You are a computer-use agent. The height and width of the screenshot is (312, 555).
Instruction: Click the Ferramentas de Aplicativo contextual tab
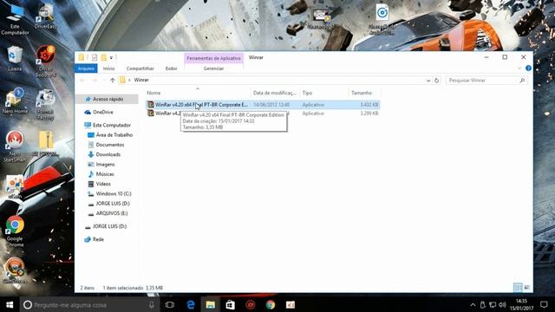213,58
